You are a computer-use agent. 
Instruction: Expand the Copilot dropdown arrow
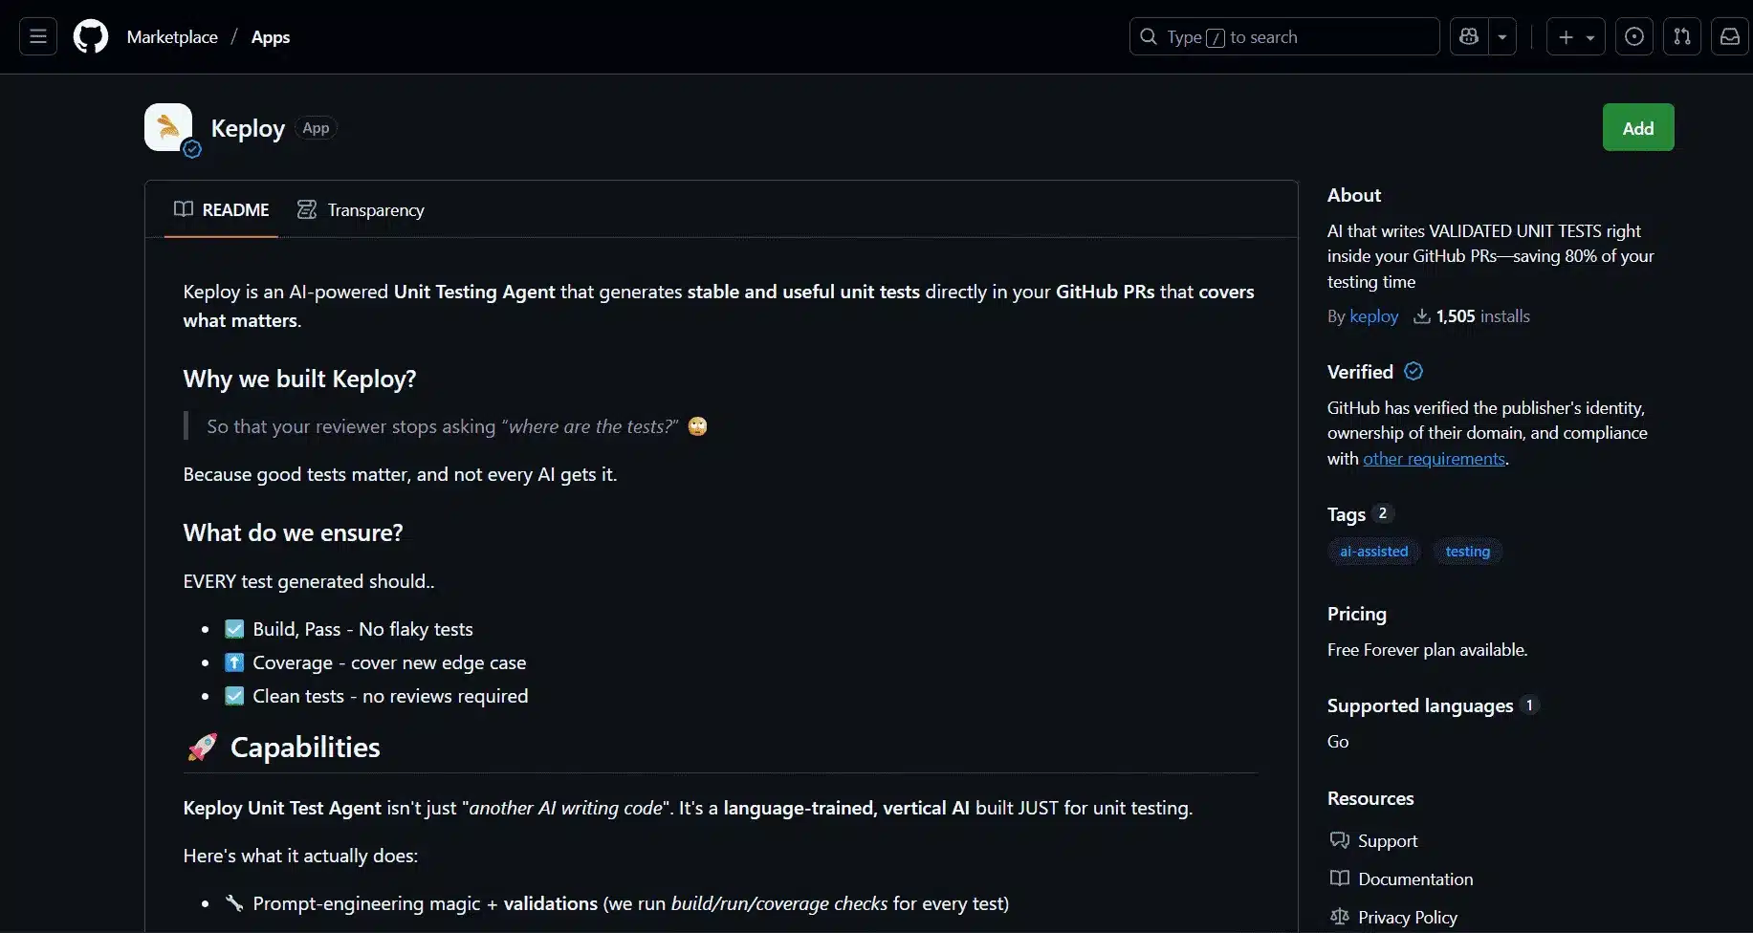1502,37
